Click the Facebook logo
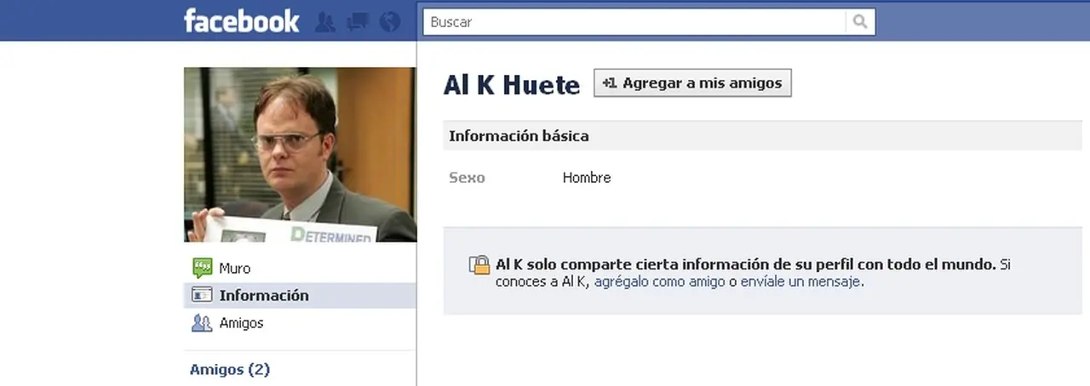Viewport: 1090px width, 386px height. 242,20
